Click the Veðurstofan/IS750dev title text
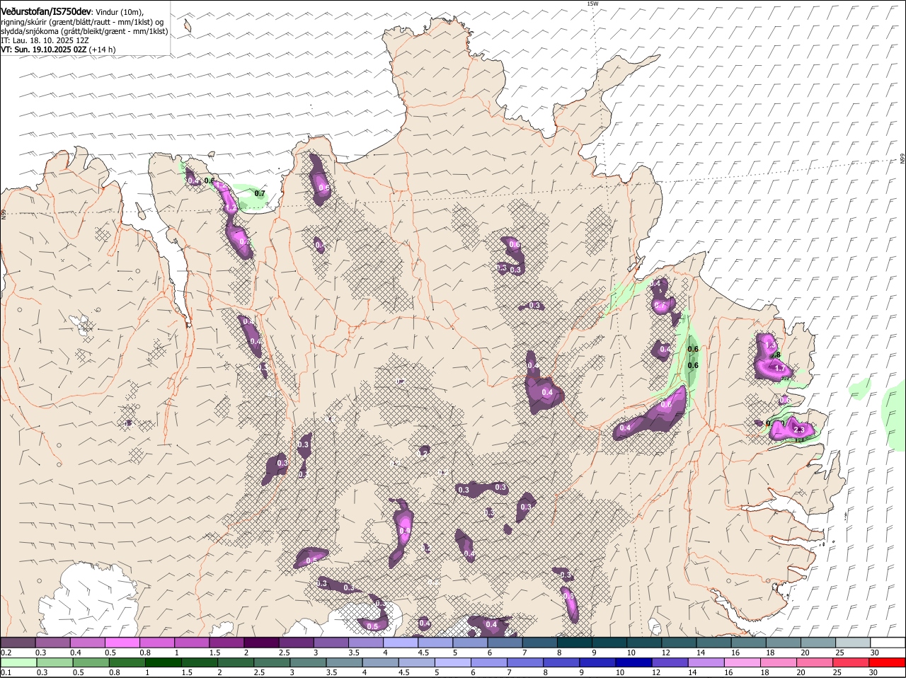The image size is (906, 678). coord(46,11)
